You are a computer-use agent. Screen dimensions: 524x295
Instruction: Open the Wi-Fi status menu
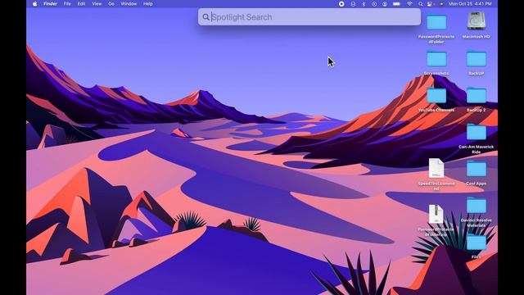(x=409, y=4)
